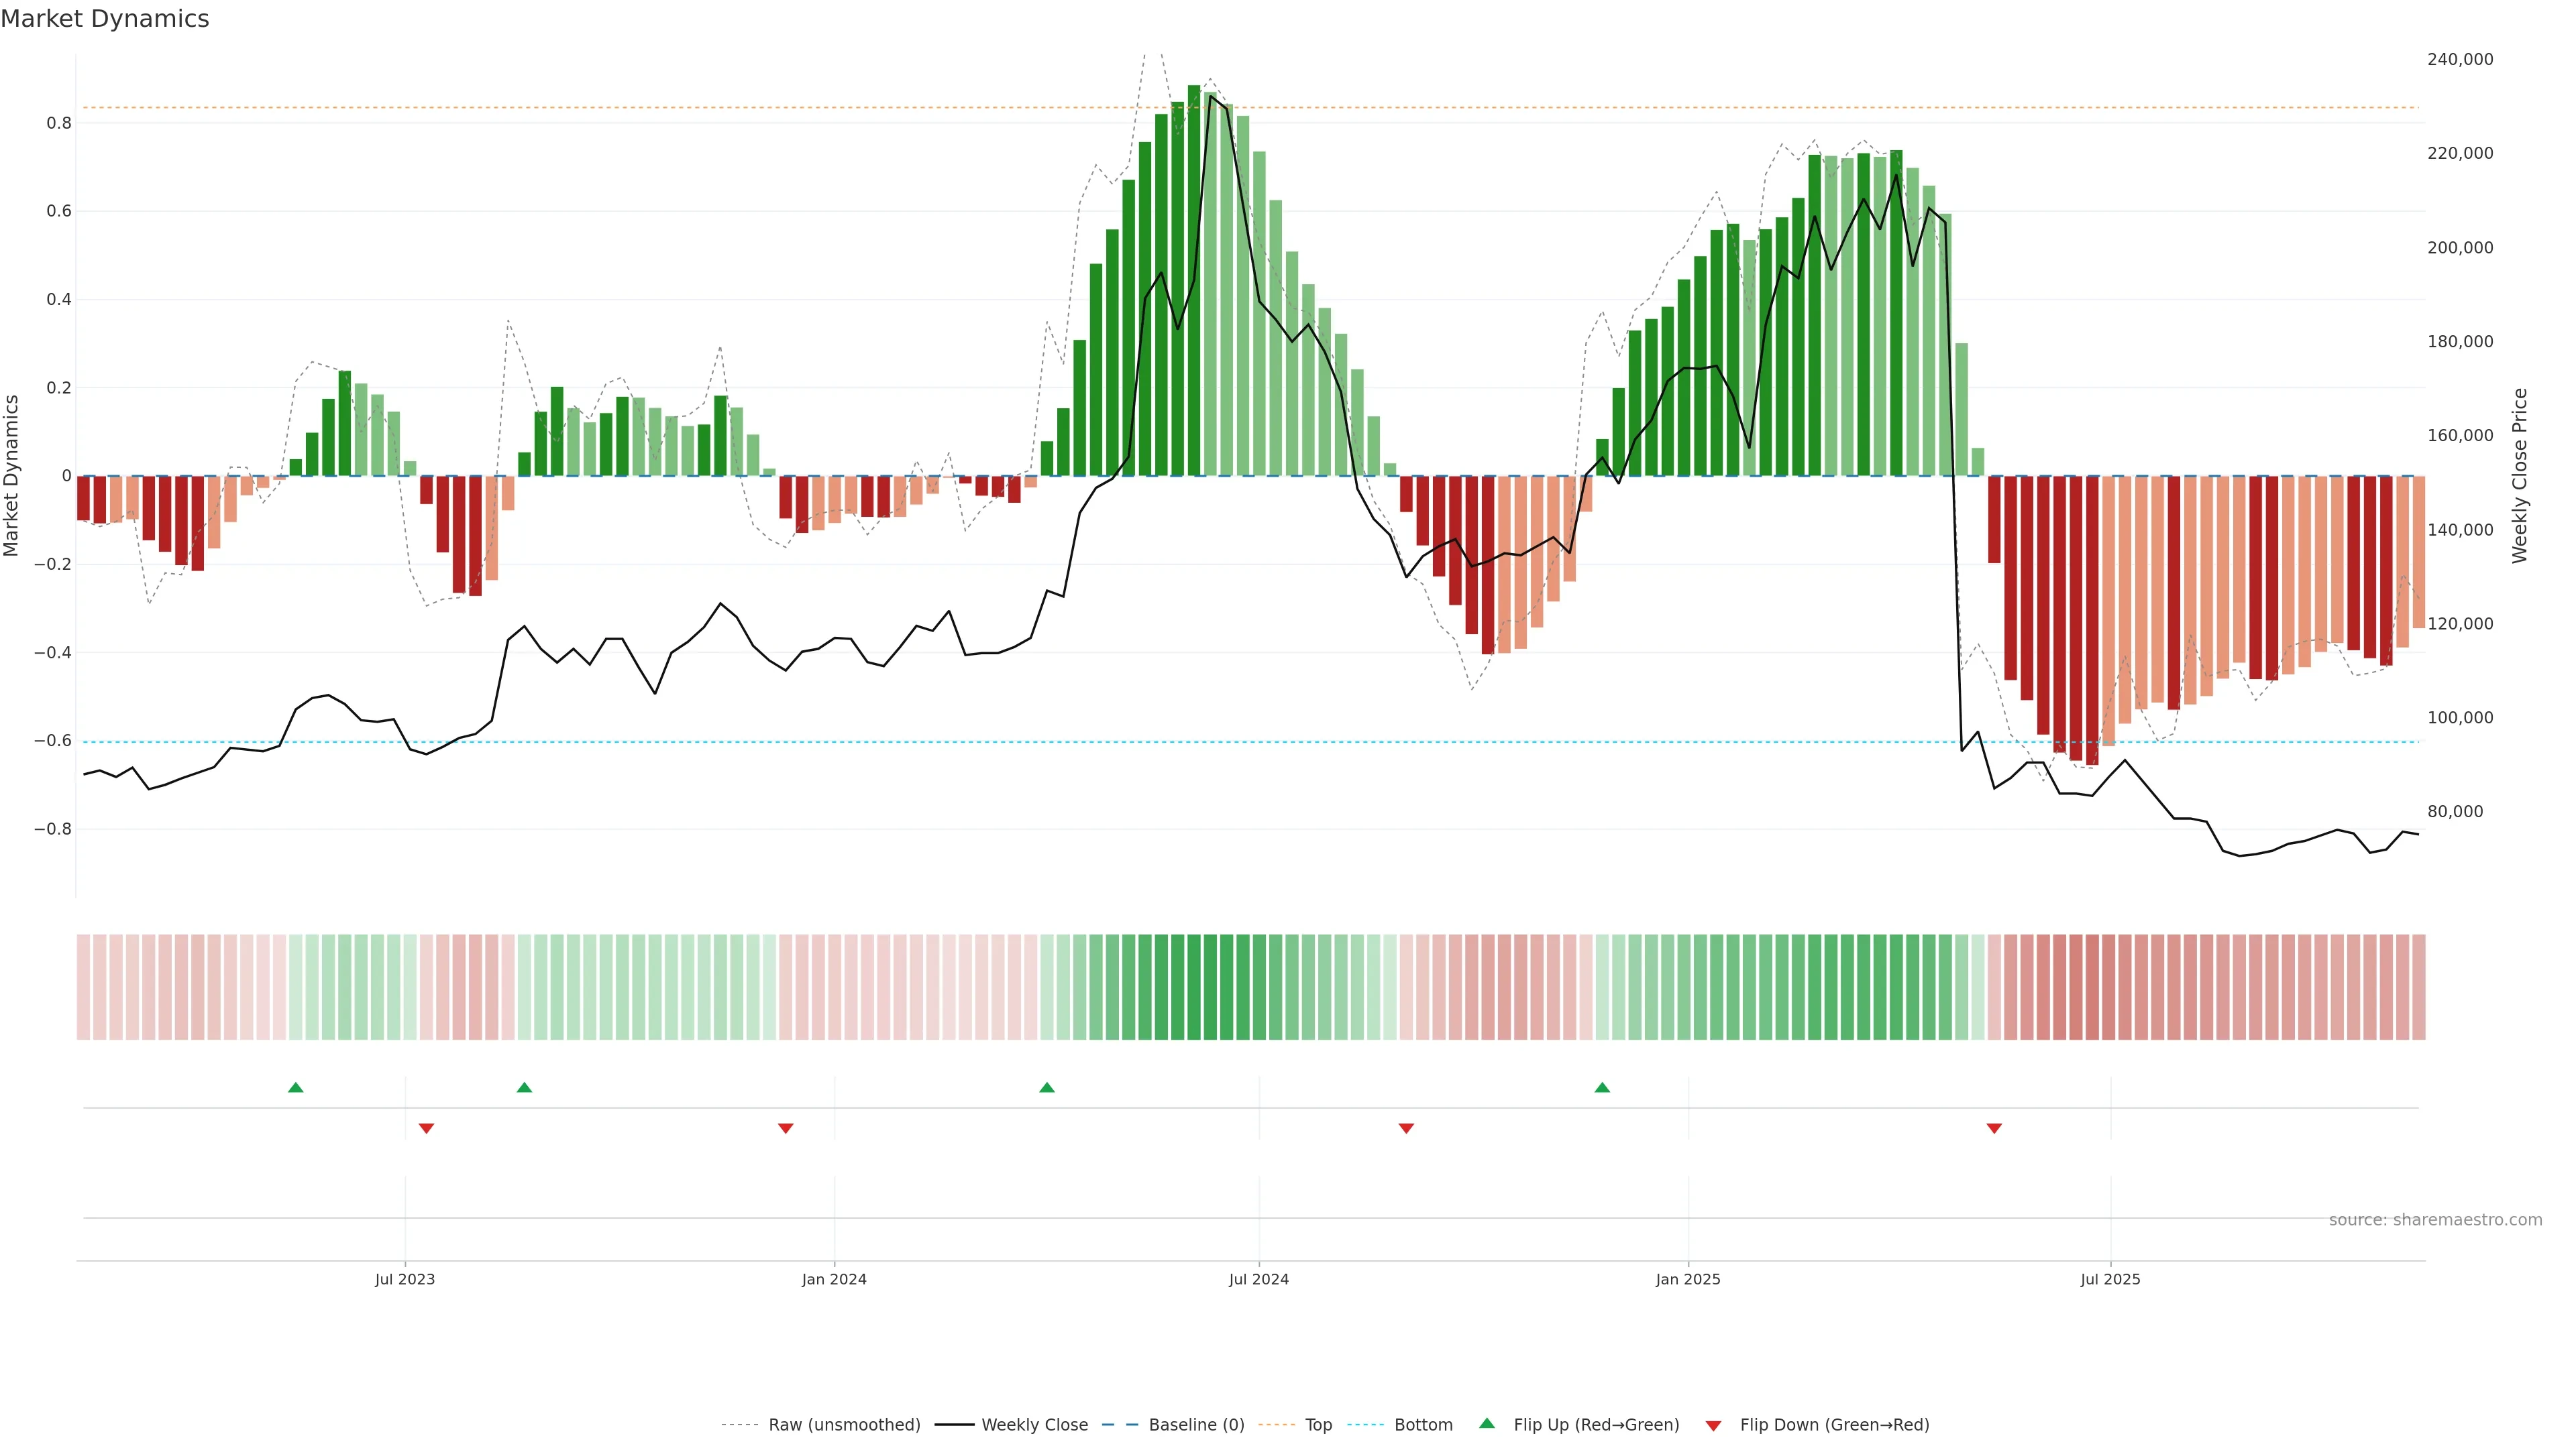
Task: Click the red flip-down marker just before Jul 2025
Action: click(1994, 1128)
